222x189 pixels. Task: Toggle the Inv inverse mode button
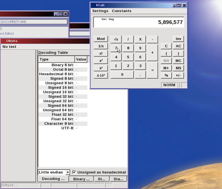pos(178,39)
